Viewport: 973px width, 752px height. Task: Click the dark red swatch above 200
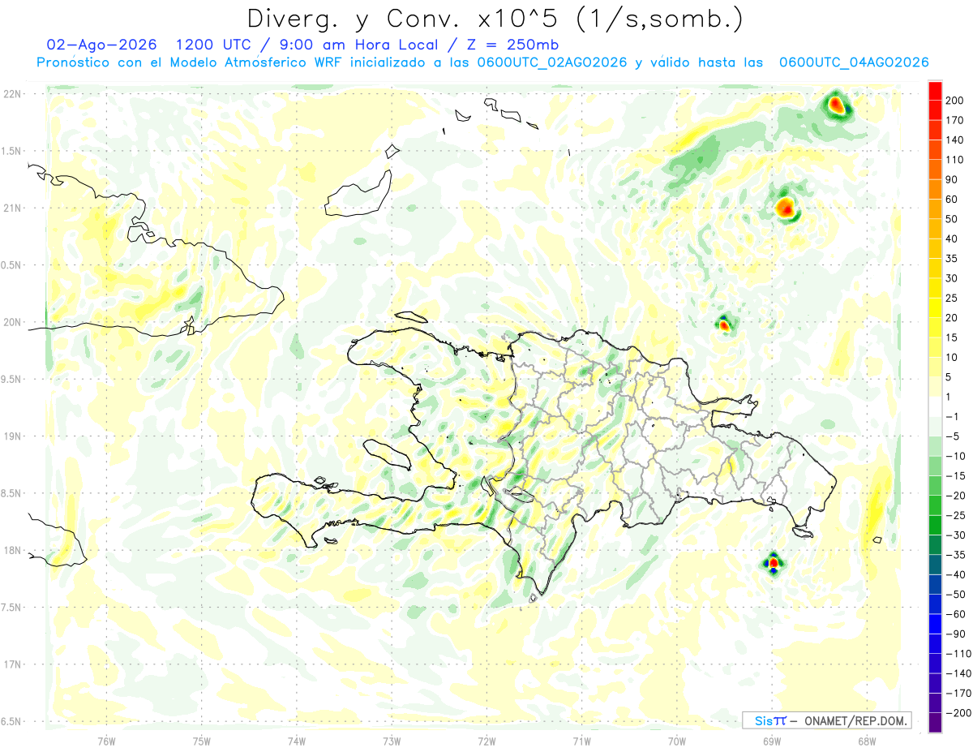tap(935, 89)
